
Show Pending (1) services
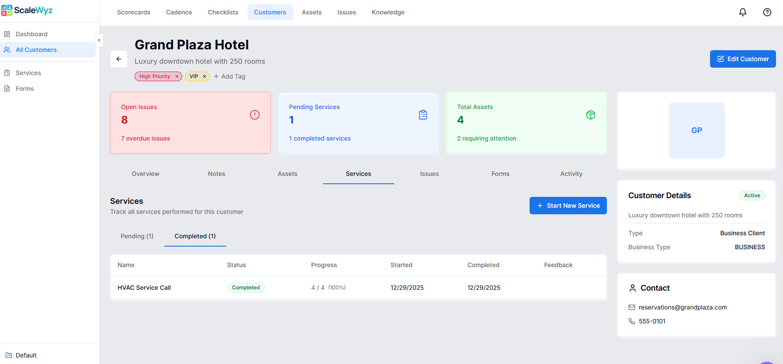(x=137, y=236)
